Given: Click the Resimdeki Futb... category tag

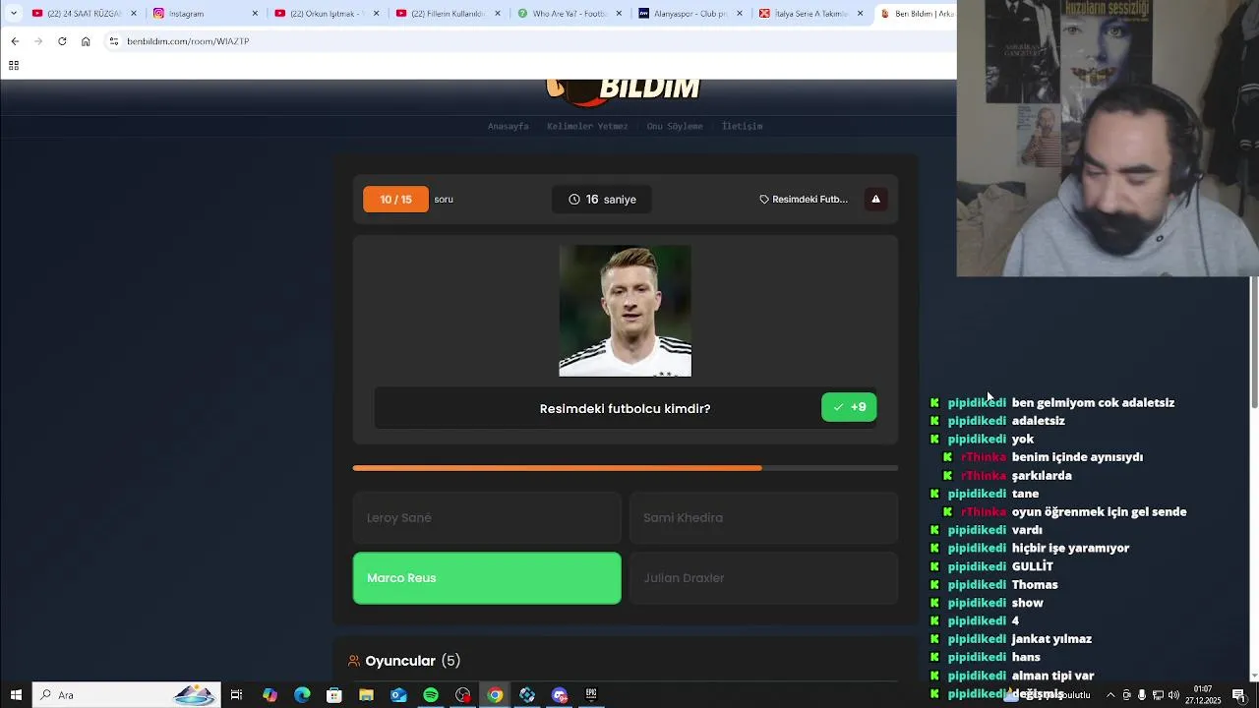Looking at the screenshot, I should click(x=804, y=199).
